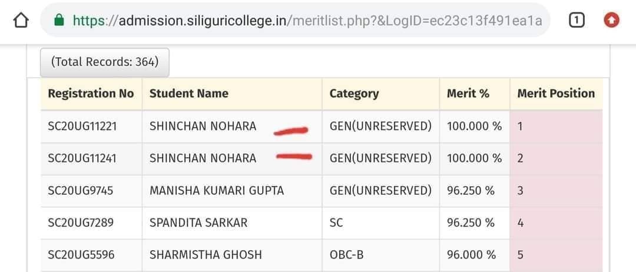636x272 pixels.
Task: Click the green padlock security icon
Action: click(x=59, y=20)
